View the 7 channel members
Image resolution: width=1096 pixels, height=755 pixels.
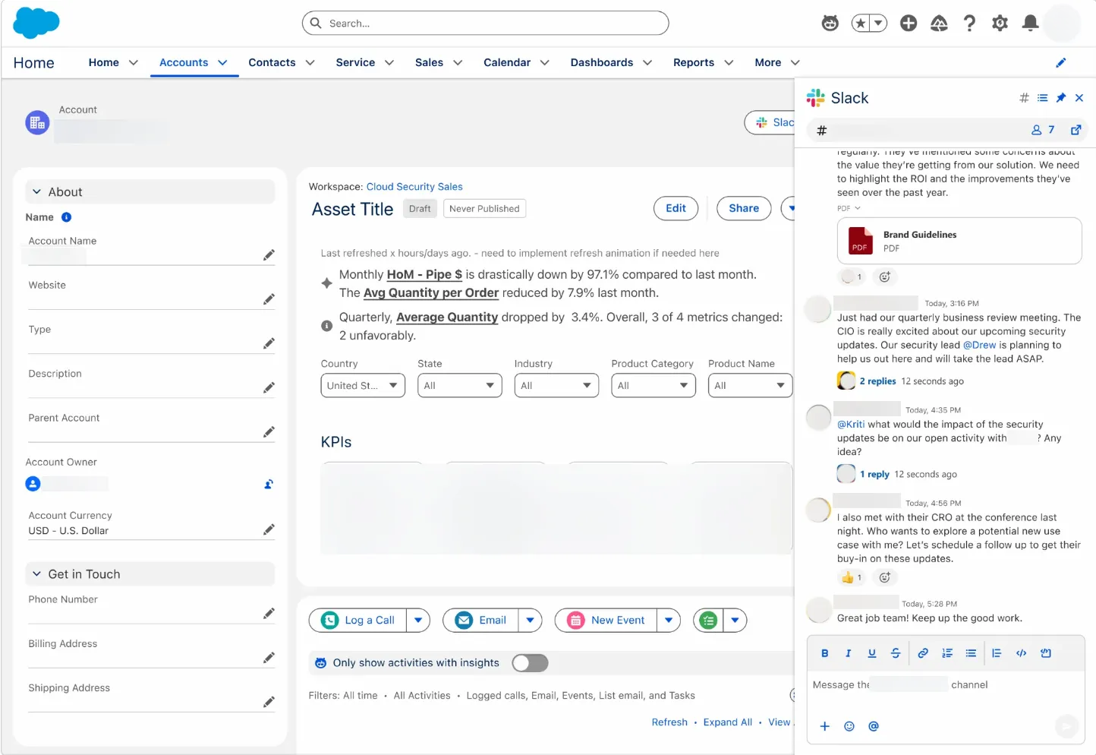(x=1043, y=130)
